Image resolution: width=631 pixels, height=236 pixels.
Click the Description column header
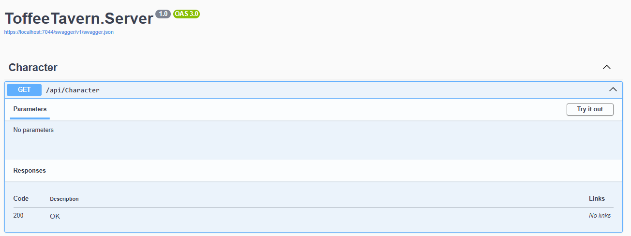point(64,199)
